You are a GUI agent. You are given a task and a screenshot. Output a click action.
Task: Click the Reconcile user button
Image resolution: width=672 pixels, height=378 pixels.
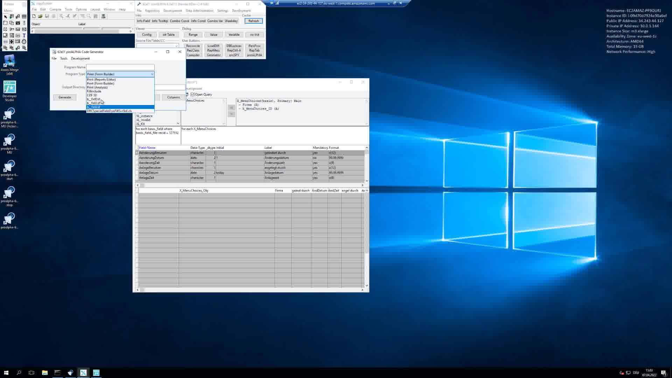click(x=193, y=46)
